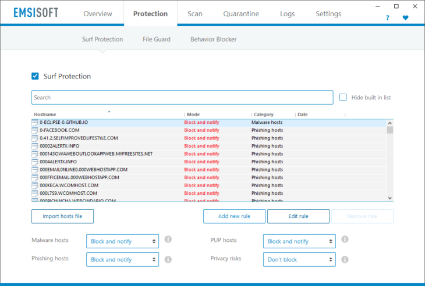The image size is (425, 286).
Task: Click Phishing hosts category of 00002ALERTX.INFO
Action: [x=267, y=146]
